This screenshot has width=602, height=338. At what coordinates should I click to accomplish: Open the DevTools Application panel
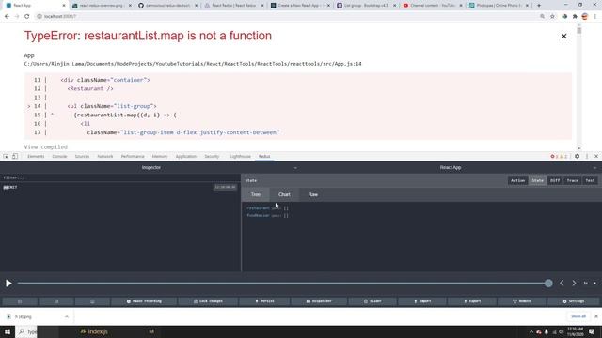tap(186, 157)
